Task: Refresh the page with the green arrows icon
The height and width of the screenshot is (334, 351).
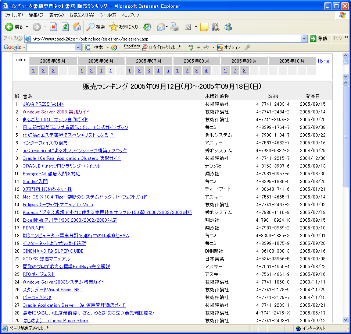Action: [x=65, y=27]
